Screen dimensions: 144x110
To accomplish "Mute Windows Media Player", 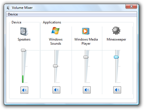I will click(87, 90).
